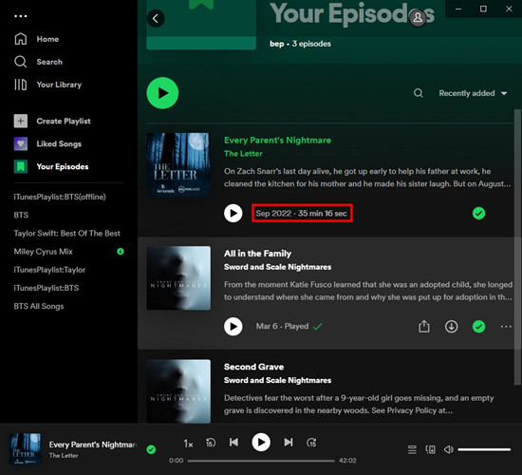Mute the volume speaker icon

click(x=448, y=449)
